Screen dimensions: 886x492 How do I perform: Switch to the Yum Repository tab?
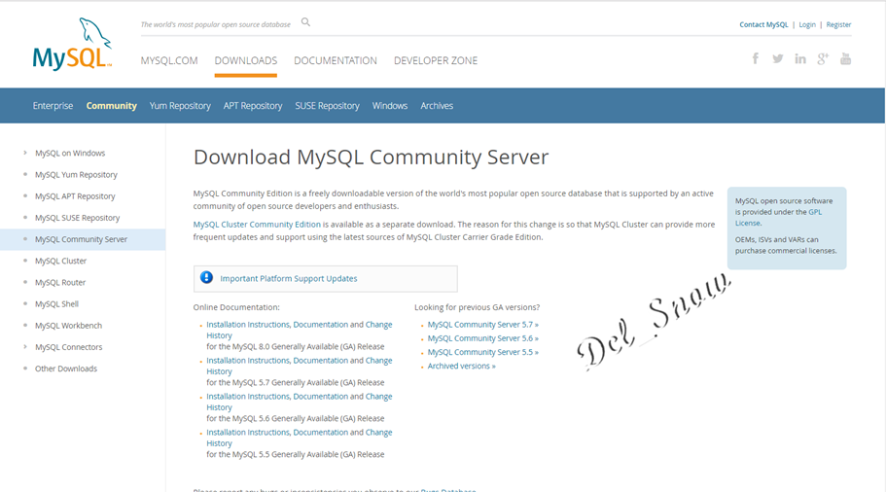click(x=180, y=106)
